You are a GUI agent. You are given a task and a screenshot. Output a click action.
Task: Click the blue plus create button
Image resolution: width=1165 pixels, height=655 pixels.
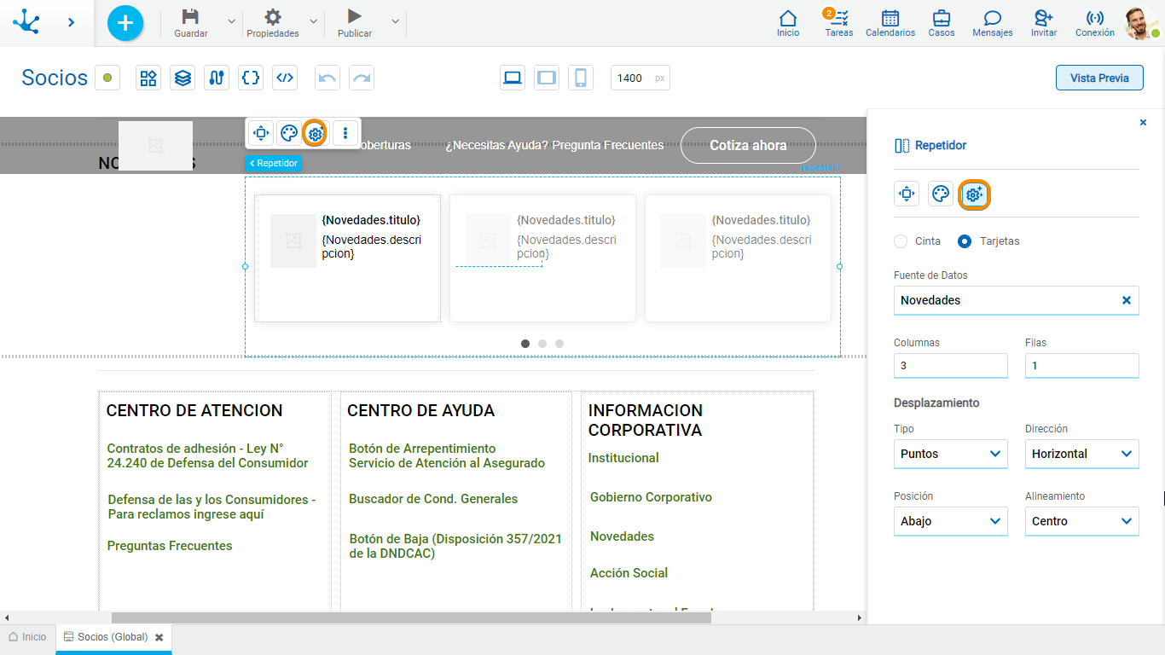[x=125, y=23]
